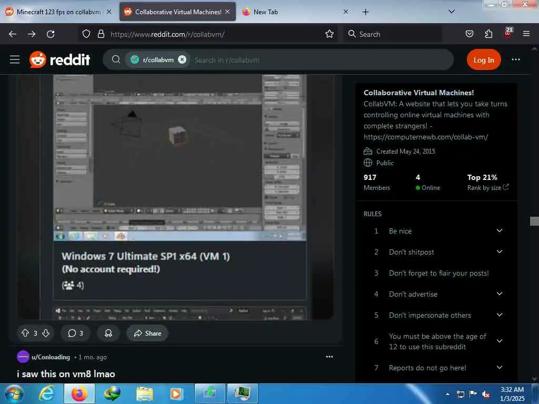Open Reddit's left hamburger navigation menu
Image resolution: width=539 pixels, height=404 pixels.
tap(15, 60)
